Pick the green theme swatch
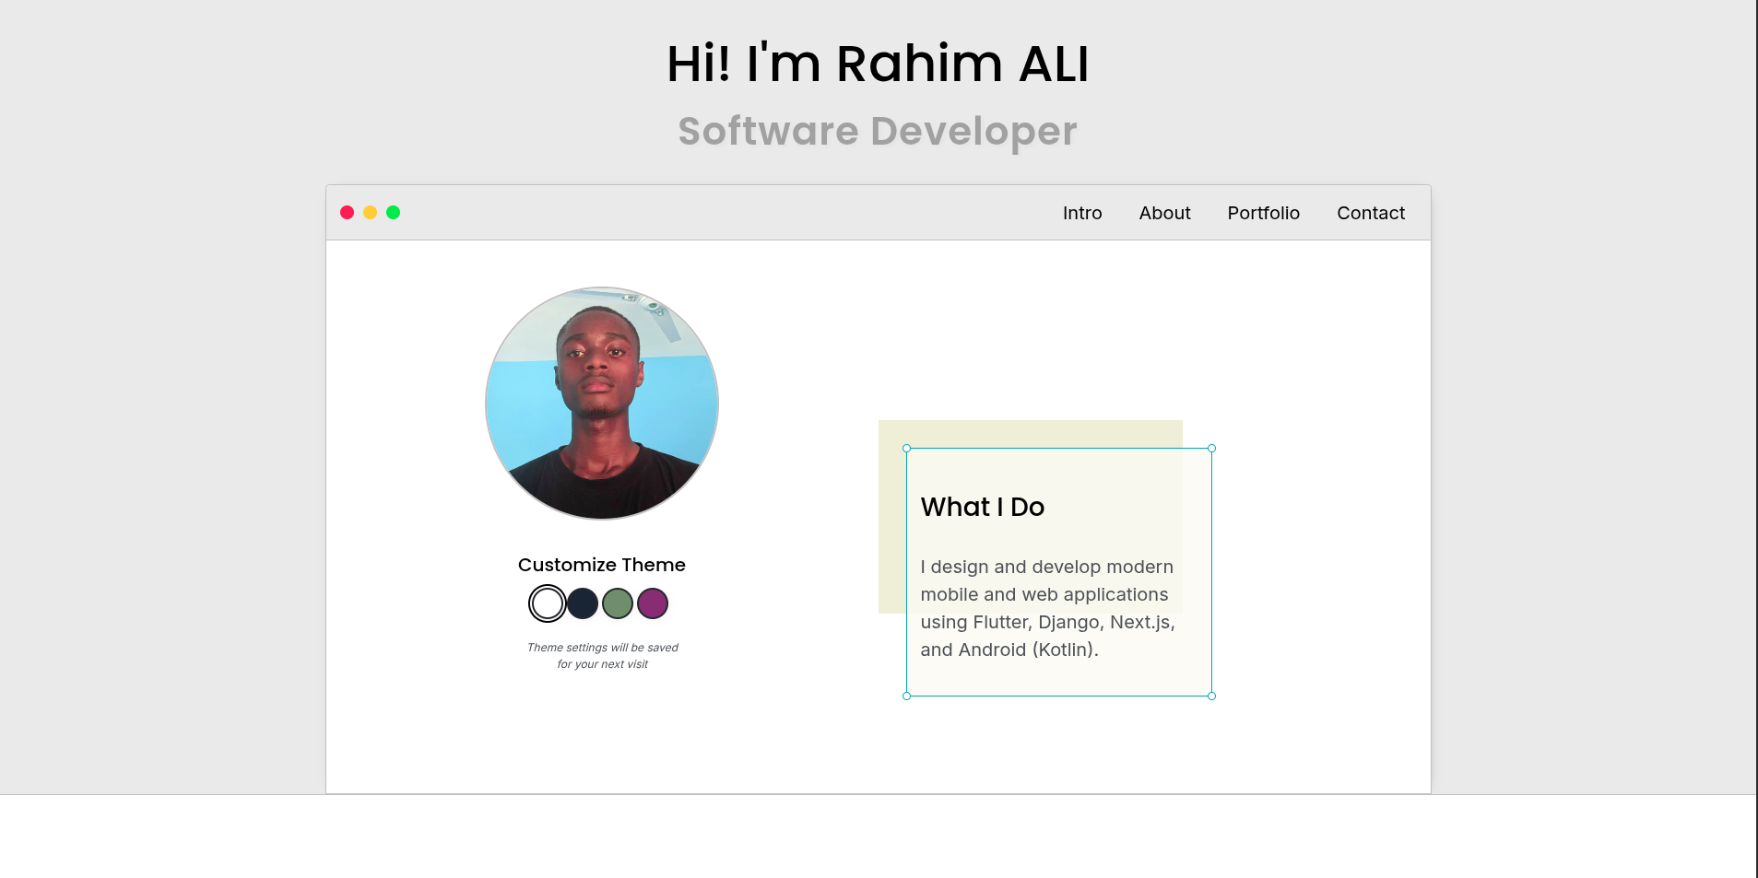 tap(618, 603)
